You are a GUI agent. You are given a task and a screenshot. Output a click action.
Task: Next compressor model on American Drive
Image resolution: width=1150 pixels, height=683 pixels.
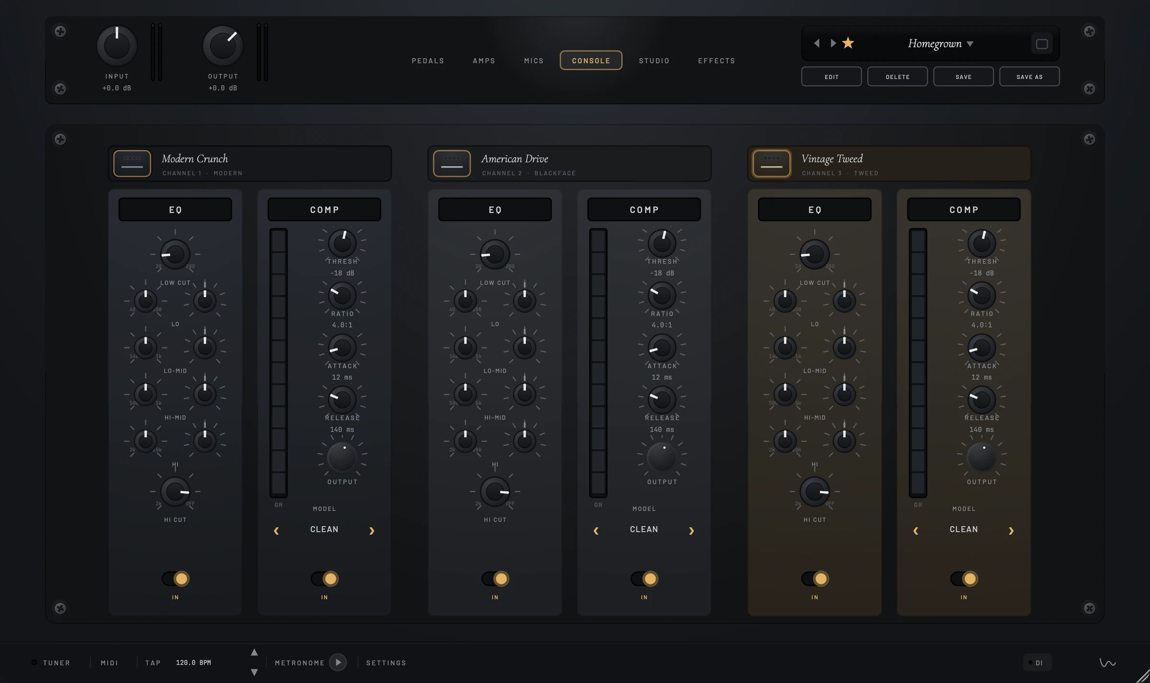tap(691, 531)
